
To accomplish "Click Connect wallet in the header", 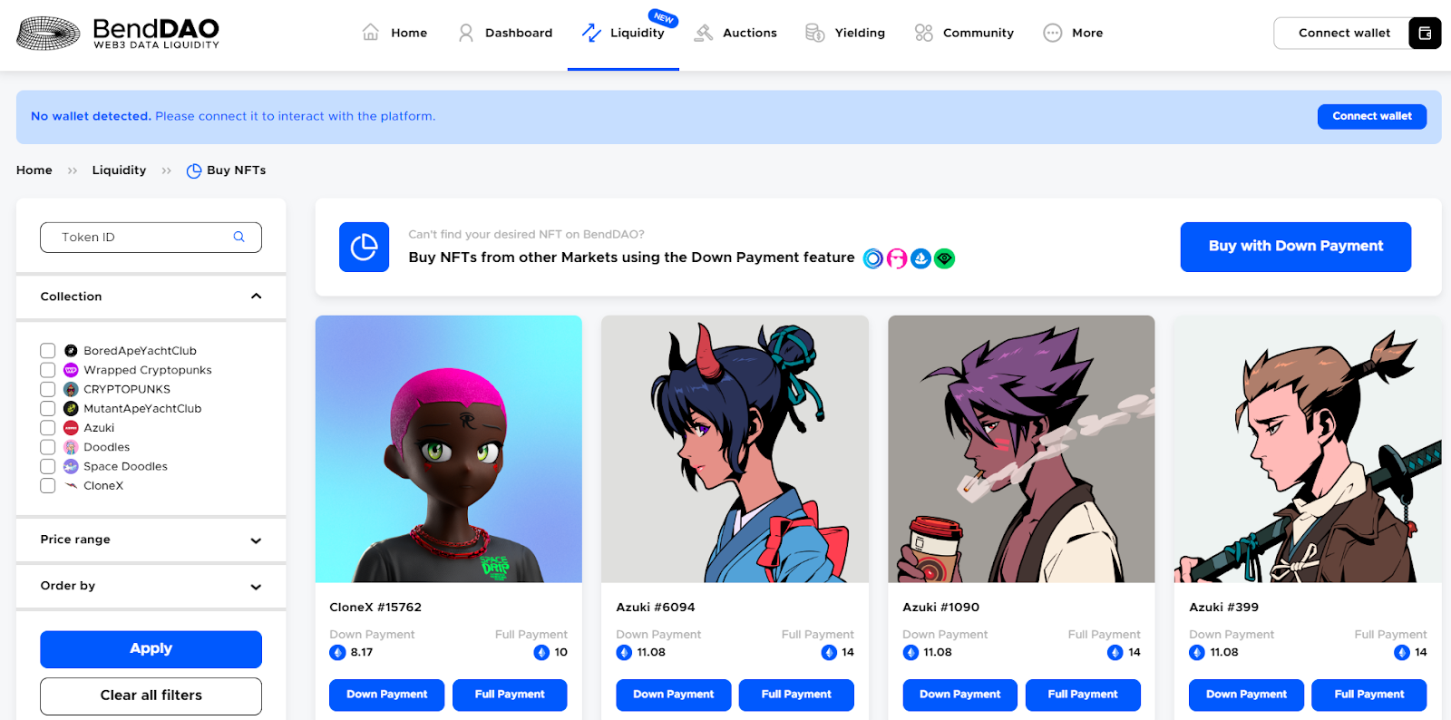I will point(1344,33).
